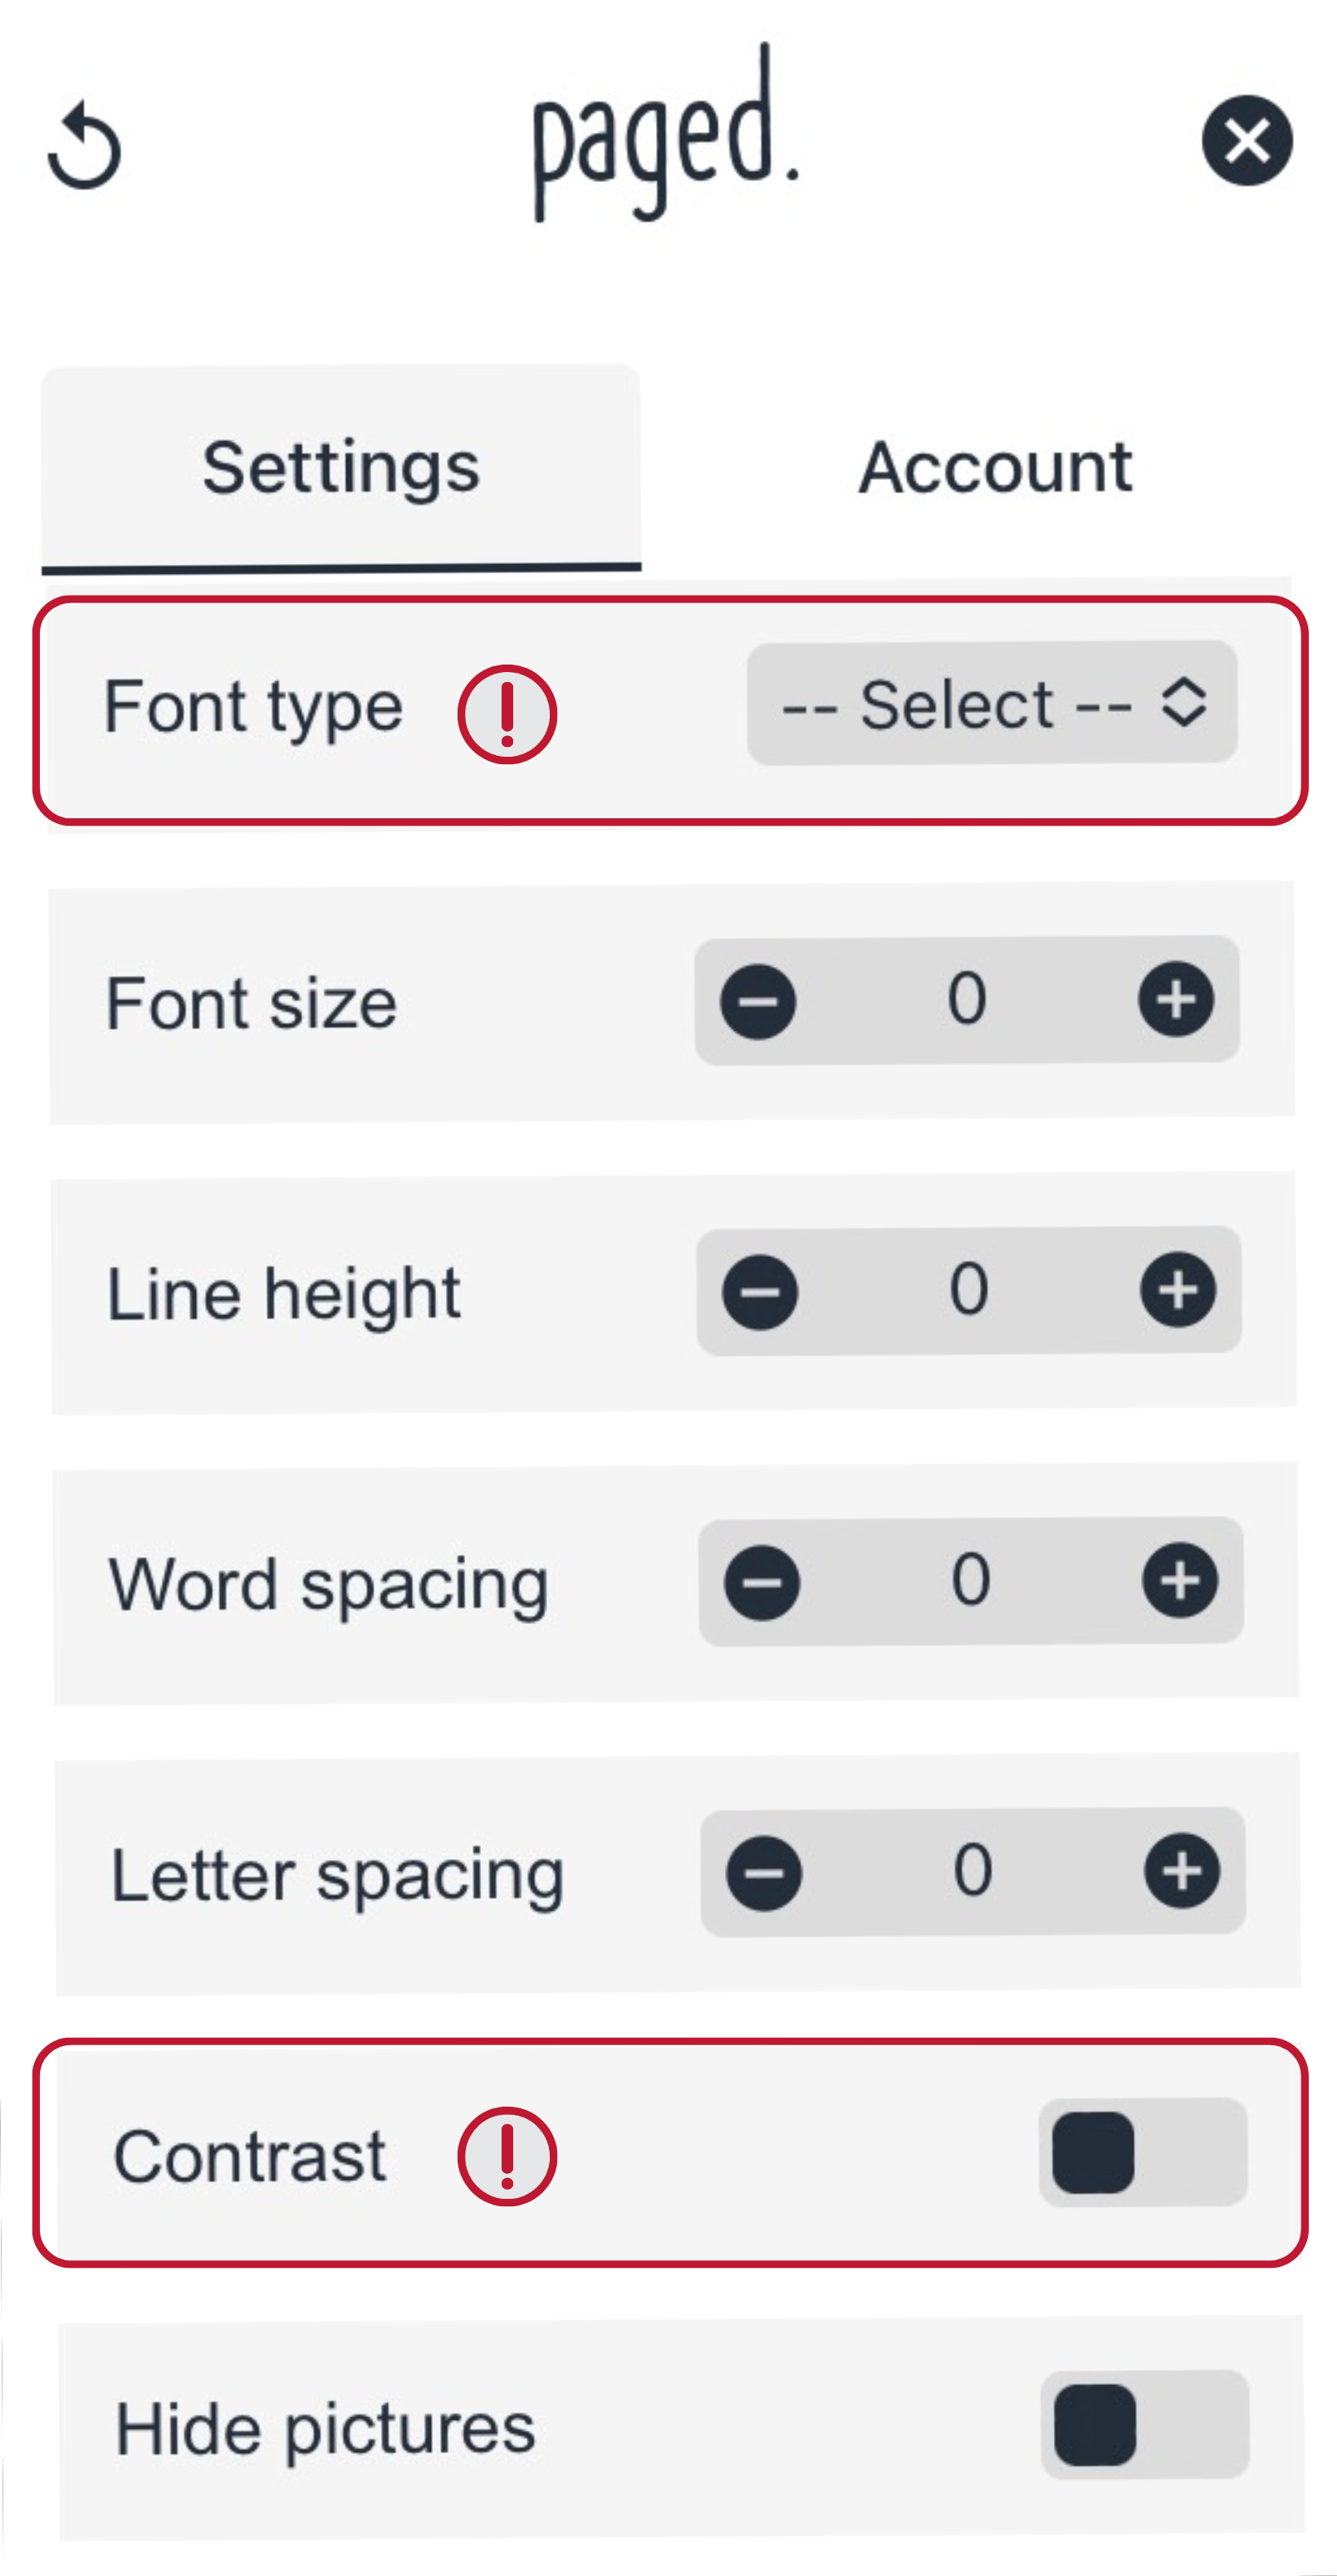Image resolution: width=1337 pixels, height=2576 pixels.
Task: Increase Word spacing with plus icon
Action: click(x=1180, y=1581)
